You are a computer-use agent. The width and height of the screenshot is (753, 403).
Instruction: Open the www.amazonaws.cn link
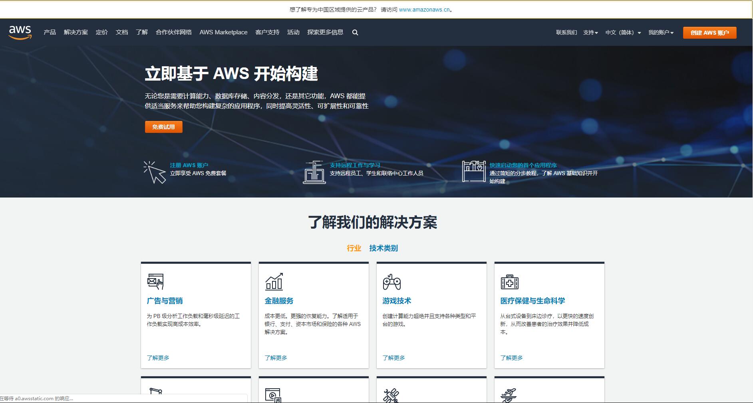click(x=424, y=10)
